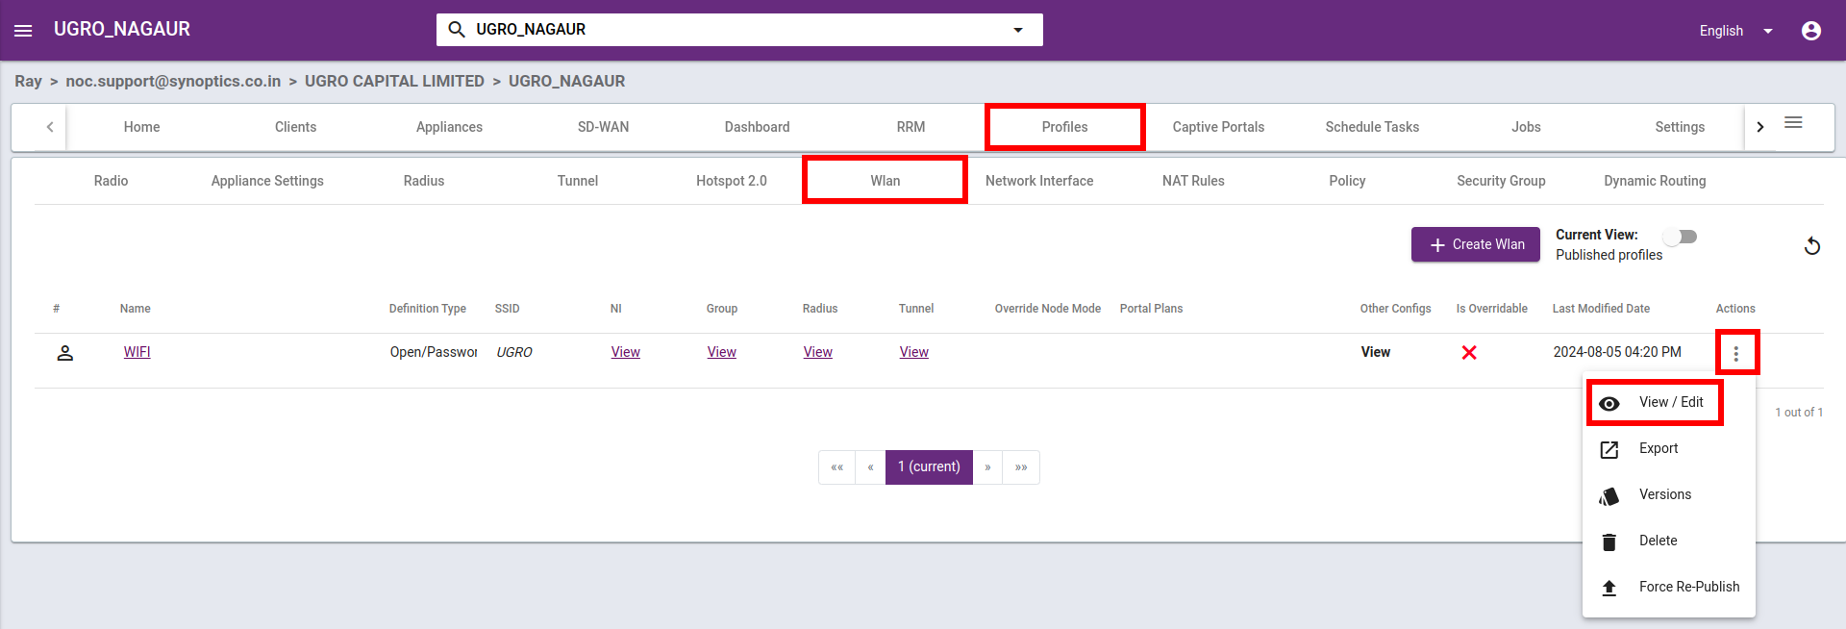Click View link under Radius column
1846x629 pixels.
tap(818, 352)
